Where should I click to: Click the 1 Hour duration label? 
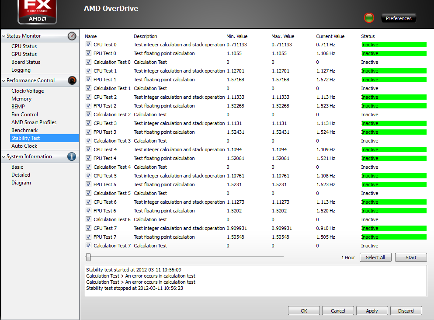click(x=348, y=257)
